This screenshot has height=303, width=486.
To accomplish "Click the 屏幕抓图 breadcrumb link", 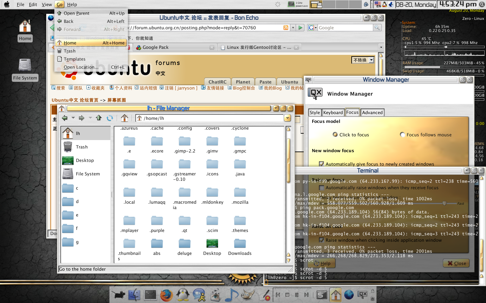I will tap(117, 100).
